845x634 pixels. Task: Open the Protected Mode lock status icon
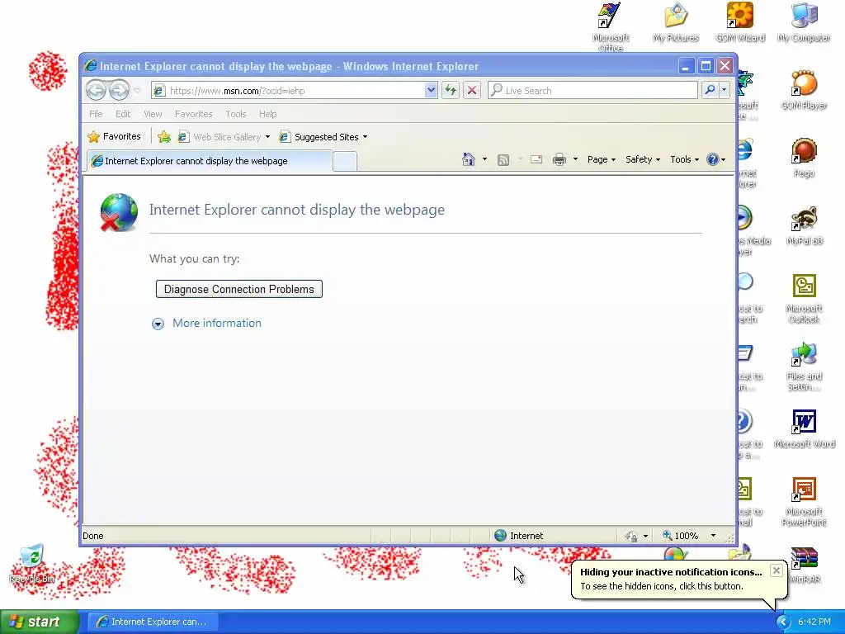(x=631, y=536)
